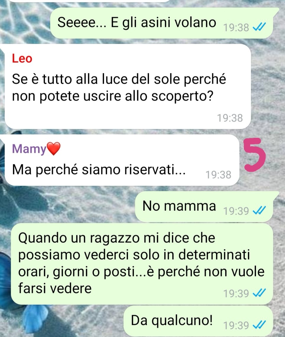This screenshot has height=337, width=285.
Task: Click the 19:38 timestamp on Leo's message
Action: coord(230,118)
